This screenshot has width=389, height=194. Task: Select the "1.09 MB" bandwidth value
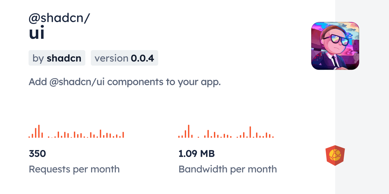(197, 154)
